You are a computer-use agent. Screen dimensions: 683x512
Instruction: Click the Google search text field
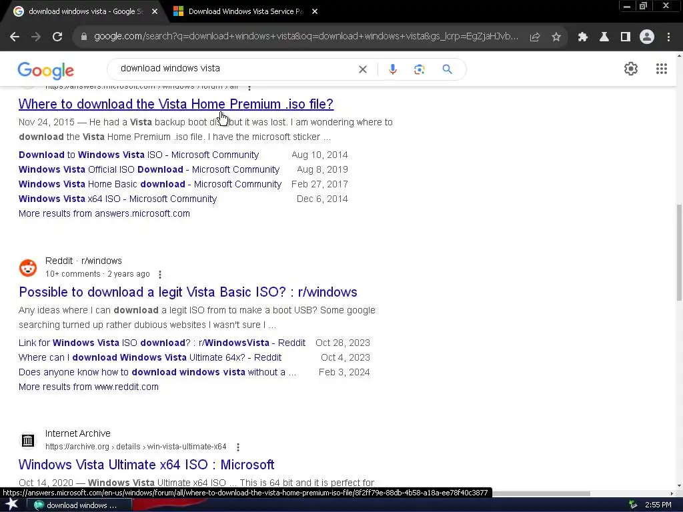coord(235,69)
